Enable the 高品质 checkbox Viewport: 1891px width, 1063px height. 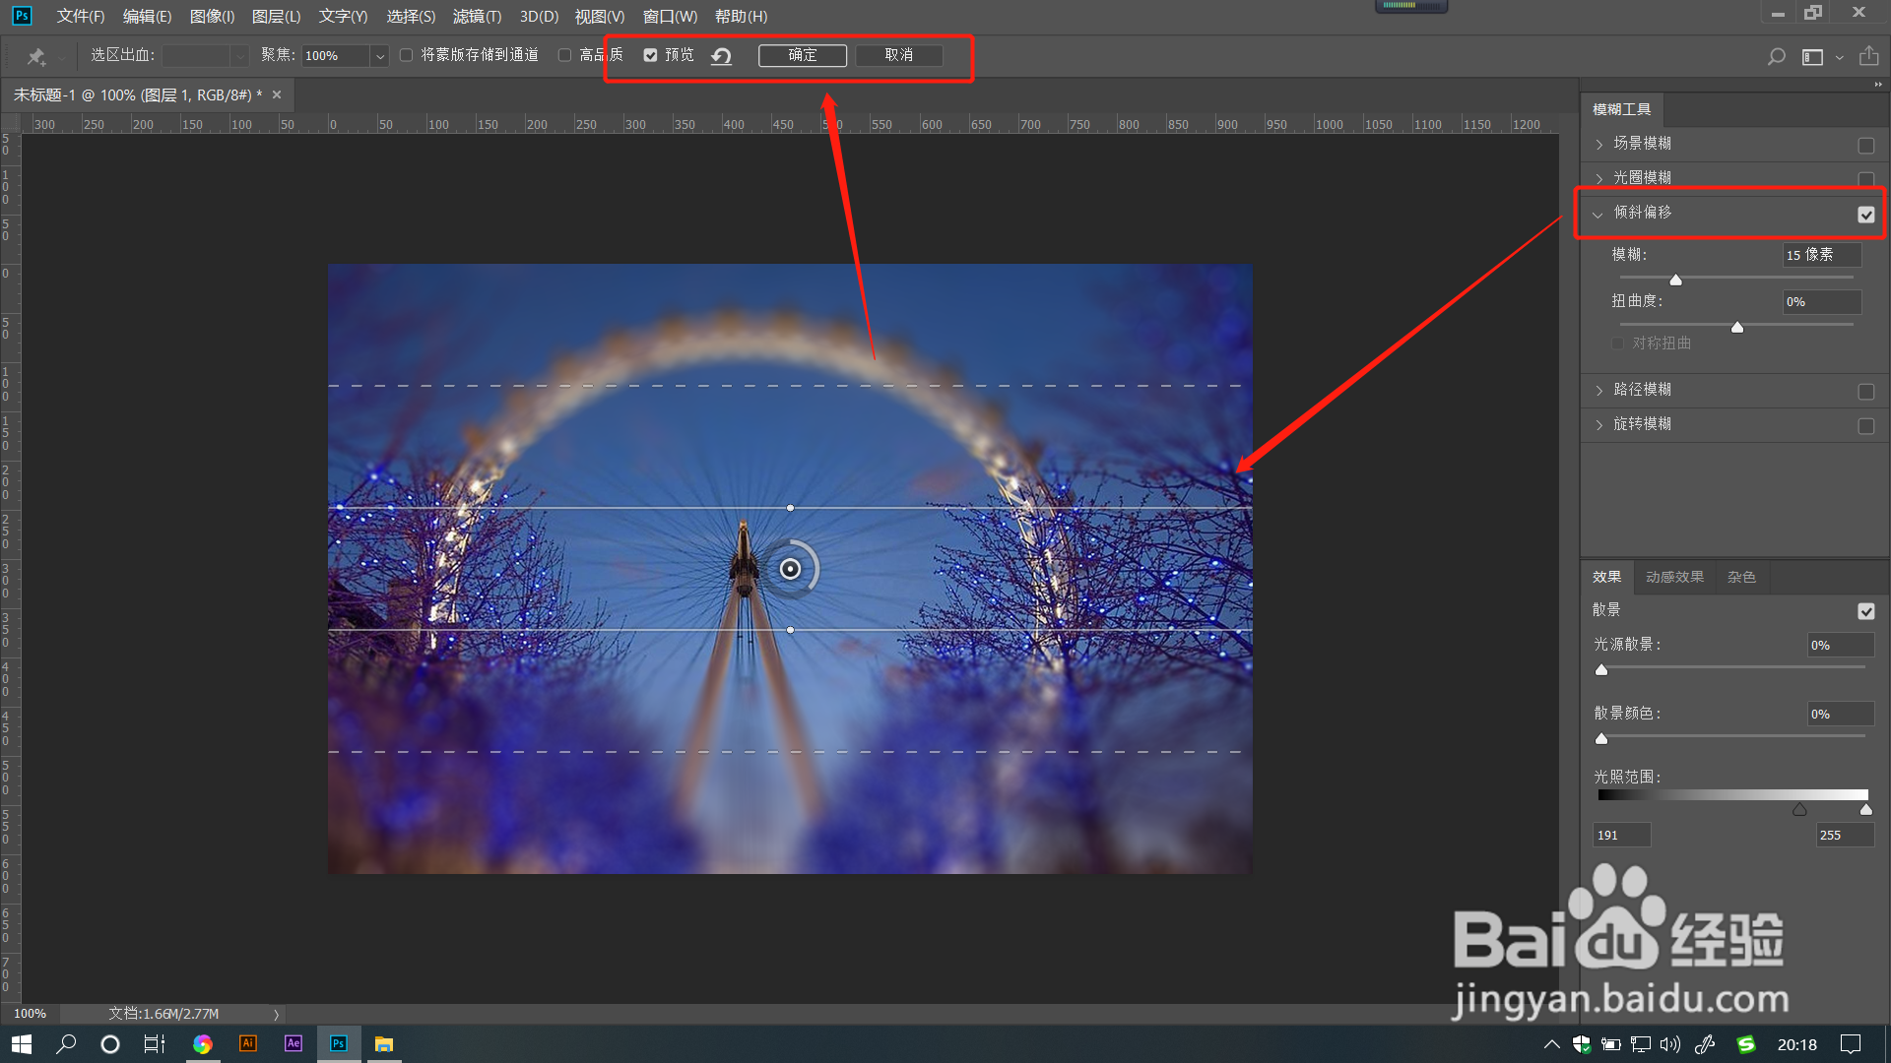click(564, 55)
